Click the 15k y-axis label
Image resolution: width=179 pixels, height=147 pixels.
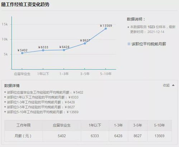pyautogui.click(x=5, y=24)
